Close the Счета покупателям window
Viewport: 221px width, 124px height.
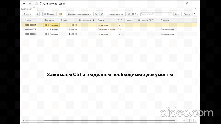(x=196, y=3)
